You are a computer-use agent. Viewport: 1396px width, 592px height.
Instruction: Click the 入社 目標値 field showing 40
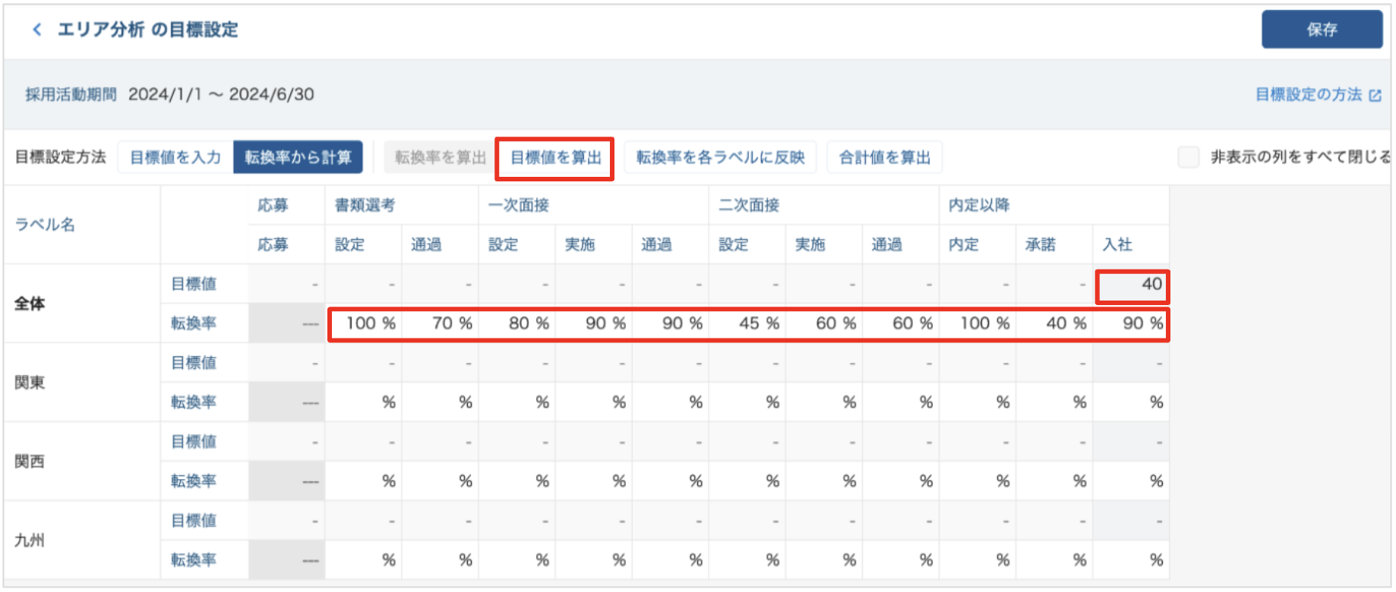(1132, 285)
